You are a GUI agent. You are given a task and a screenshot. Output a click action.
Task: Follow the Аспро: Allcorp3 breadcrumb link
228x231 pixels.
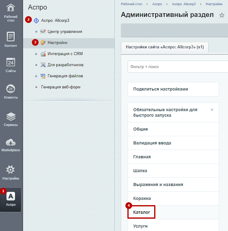click(184, 4)
